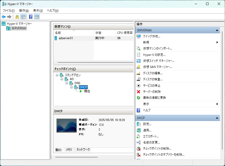The image size is (225, 166).
Task: Click the 仮想スイッチ マネージャー... action link
Action: [159, 61]
